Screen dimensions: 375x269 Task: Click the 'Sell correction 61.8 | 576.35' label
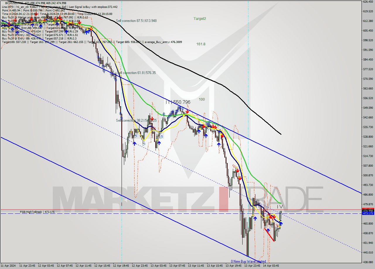pyautogui.click(x=136, y=73)
